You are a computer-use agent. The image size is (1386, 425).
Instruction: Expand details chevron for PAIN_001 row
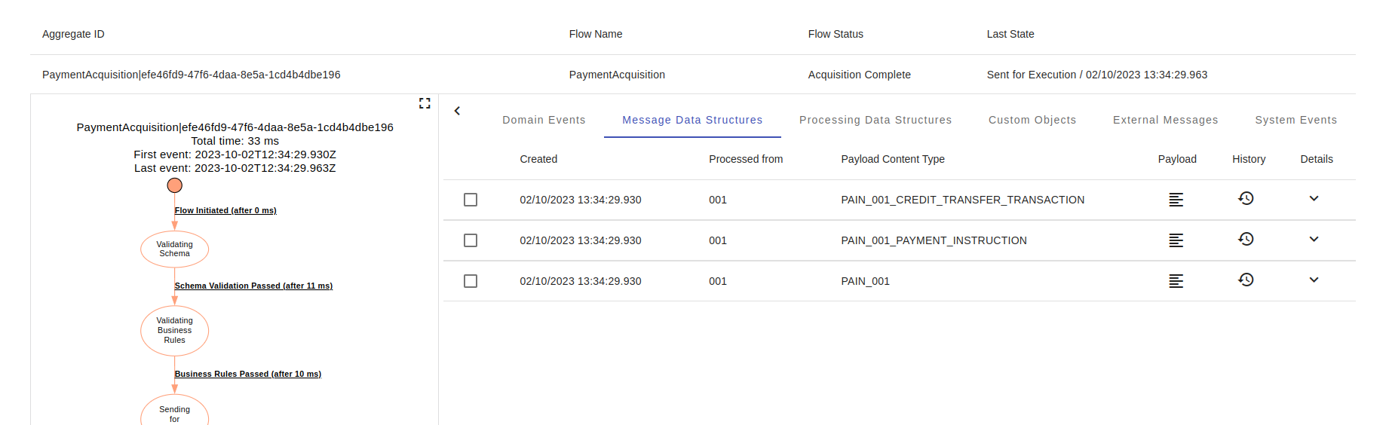click(1314, 280)
